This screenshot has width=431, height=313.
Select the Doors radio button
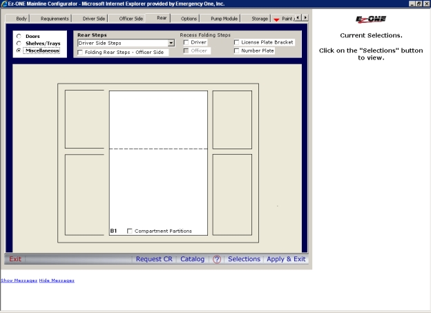click(19, 36)
